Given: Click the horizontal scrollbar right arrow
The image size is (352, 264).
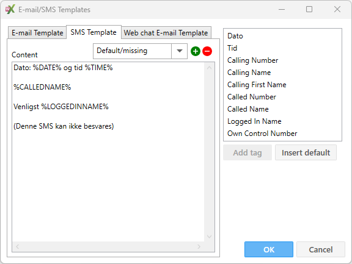Looking at the screenshot, I should pyautogui.click(x=199, y=246).
